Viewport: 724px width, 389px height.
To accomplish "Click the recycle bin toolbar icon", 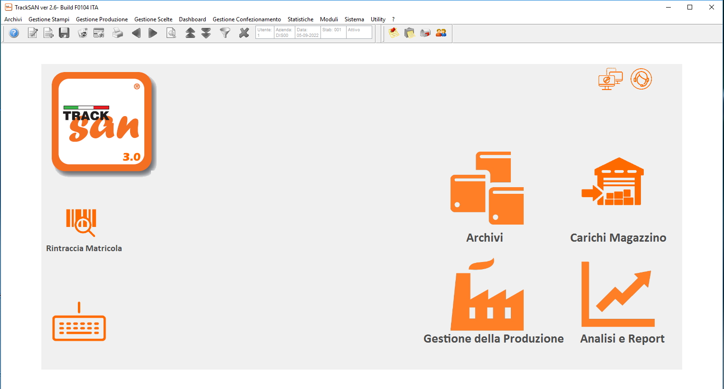I will [x=83, y=33].
